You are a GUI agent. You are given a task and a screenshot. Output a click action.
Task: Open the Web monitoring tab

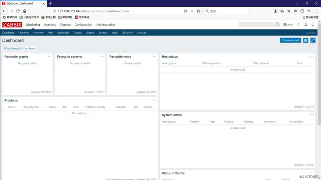[50, 33]
